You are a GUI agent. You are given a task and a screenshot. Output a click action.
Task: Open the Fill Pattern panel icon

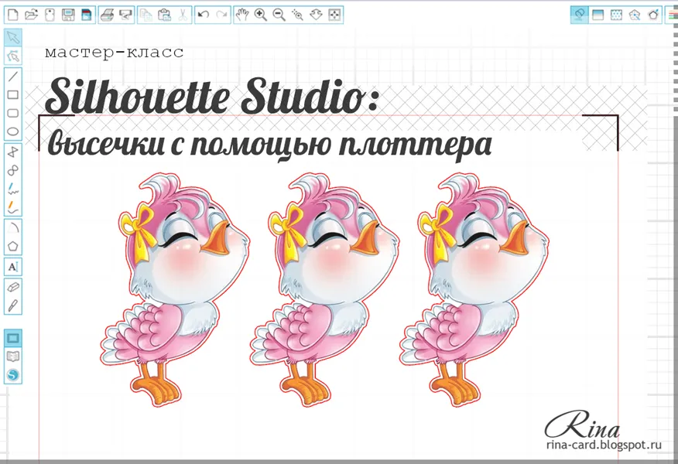(616, 15)
